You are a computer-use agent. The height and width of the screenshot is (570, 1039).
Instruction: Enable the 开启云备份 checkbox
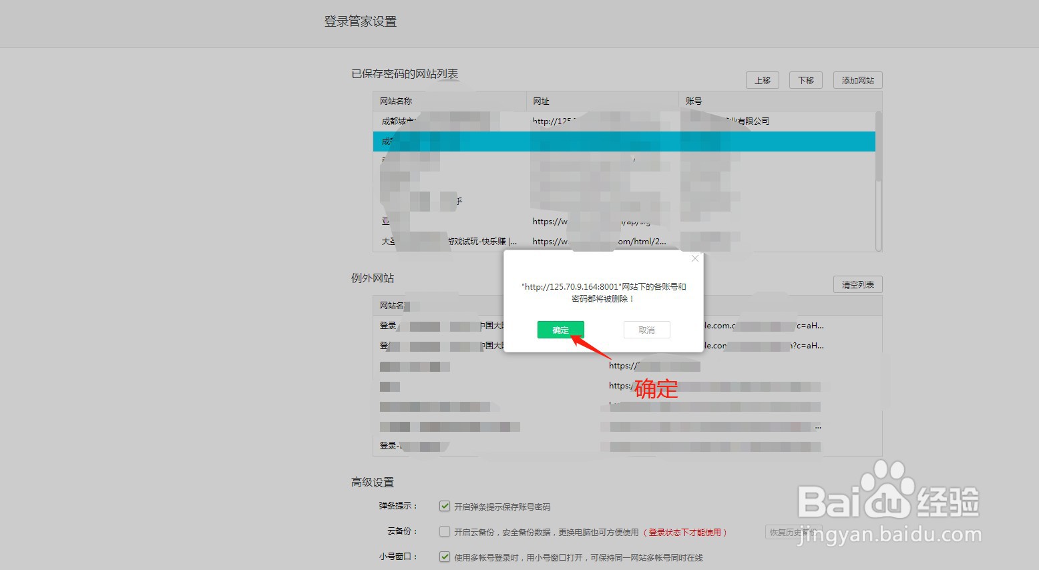pyautogui.click(x=444, y=531)
